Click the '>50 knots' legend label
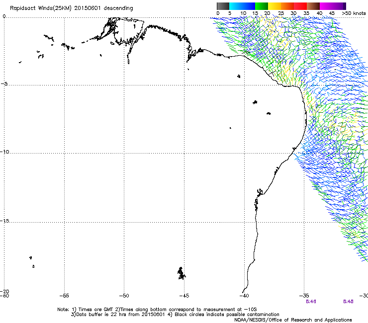This screenshot has height=323, width=368. point(354,13)
